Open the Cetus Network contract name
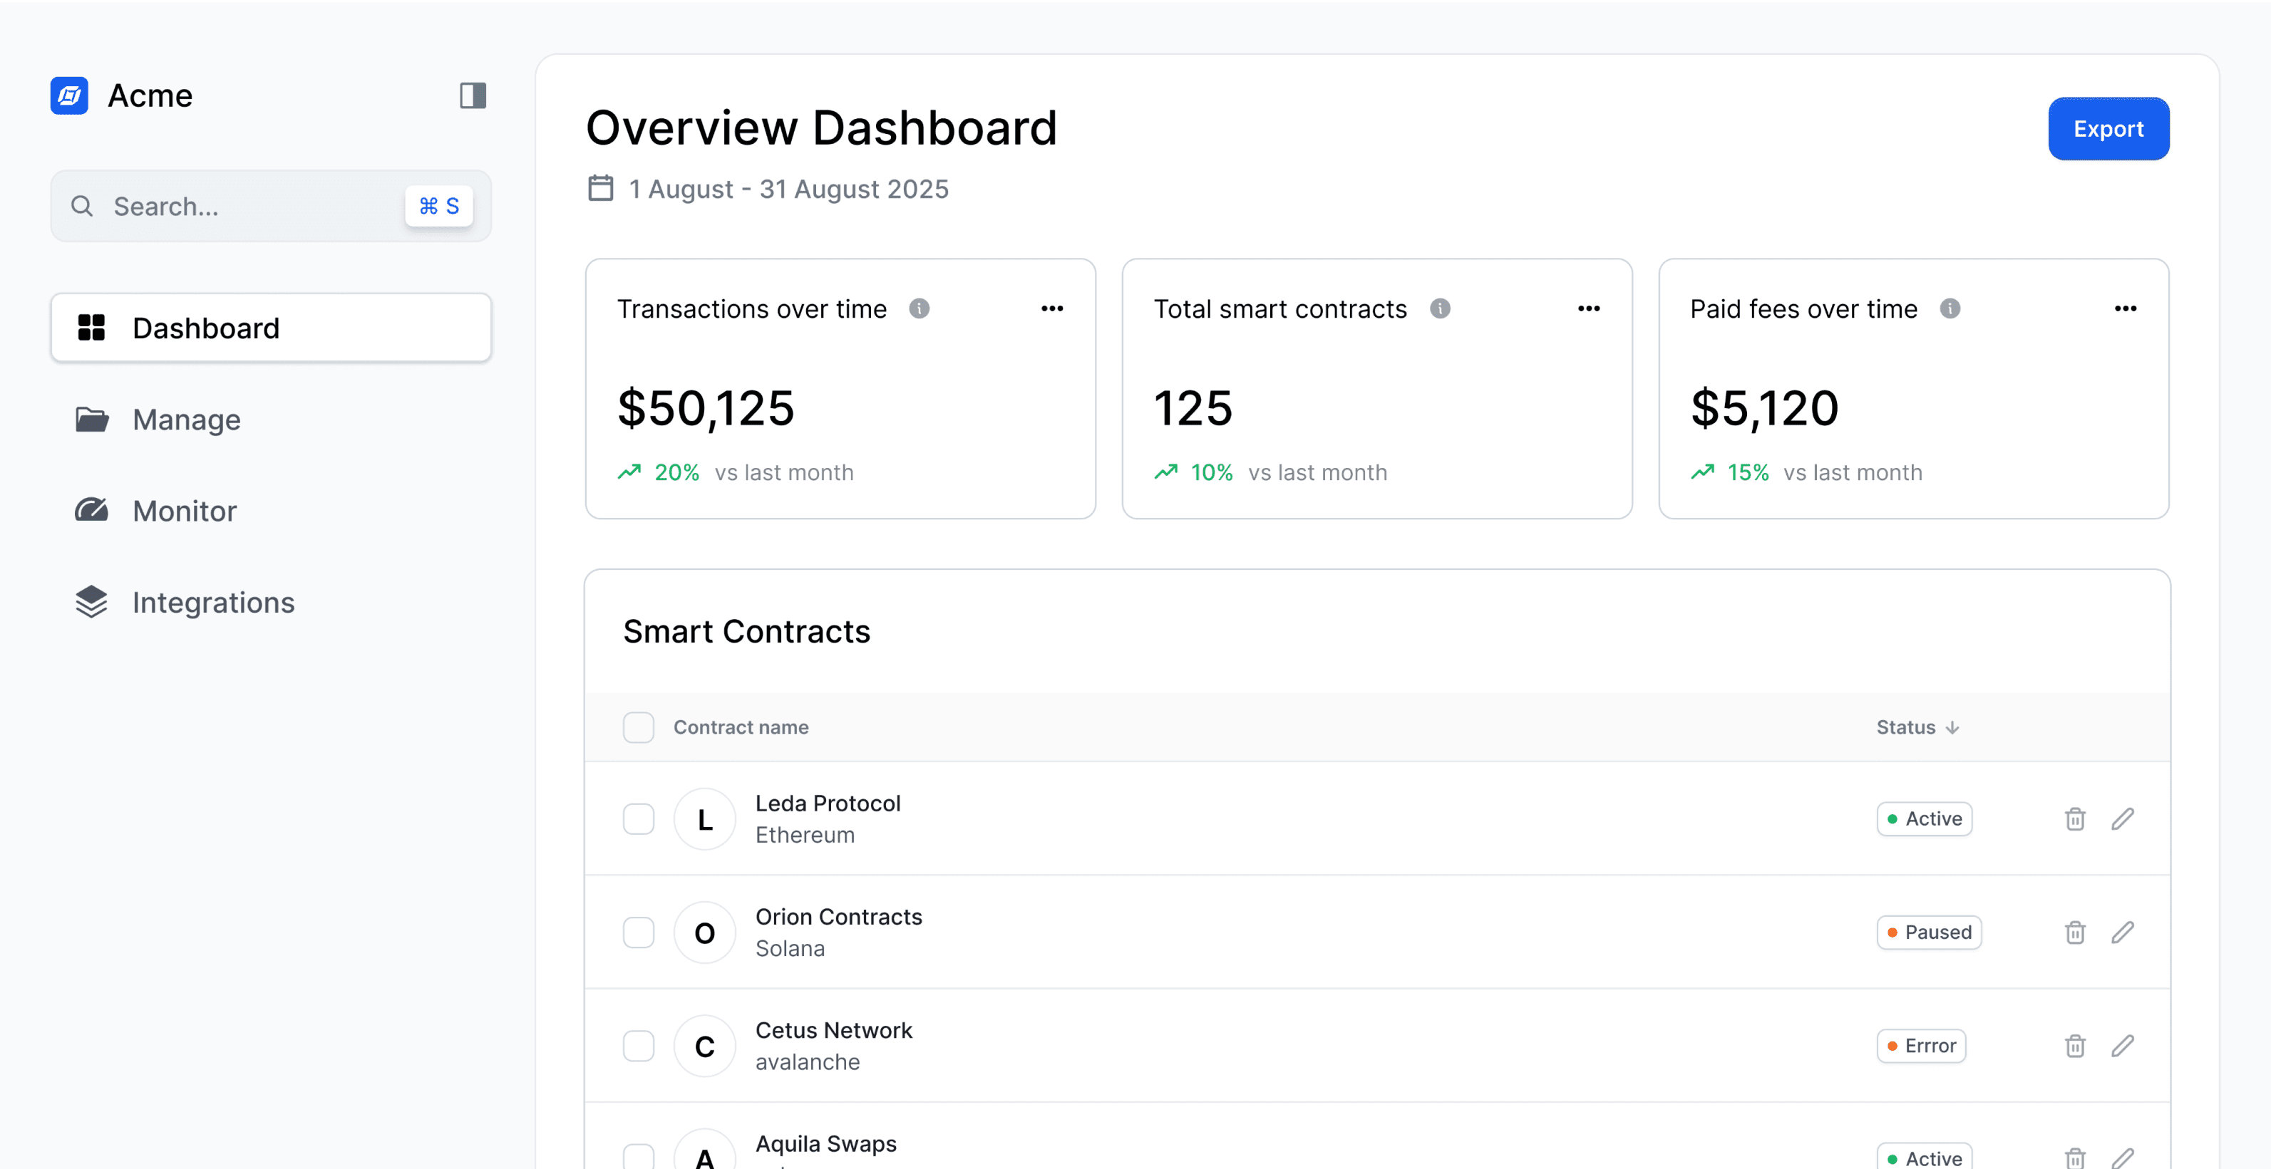The height and width of the screenshot is (1169, 2271). click(x=833, y=1030)
